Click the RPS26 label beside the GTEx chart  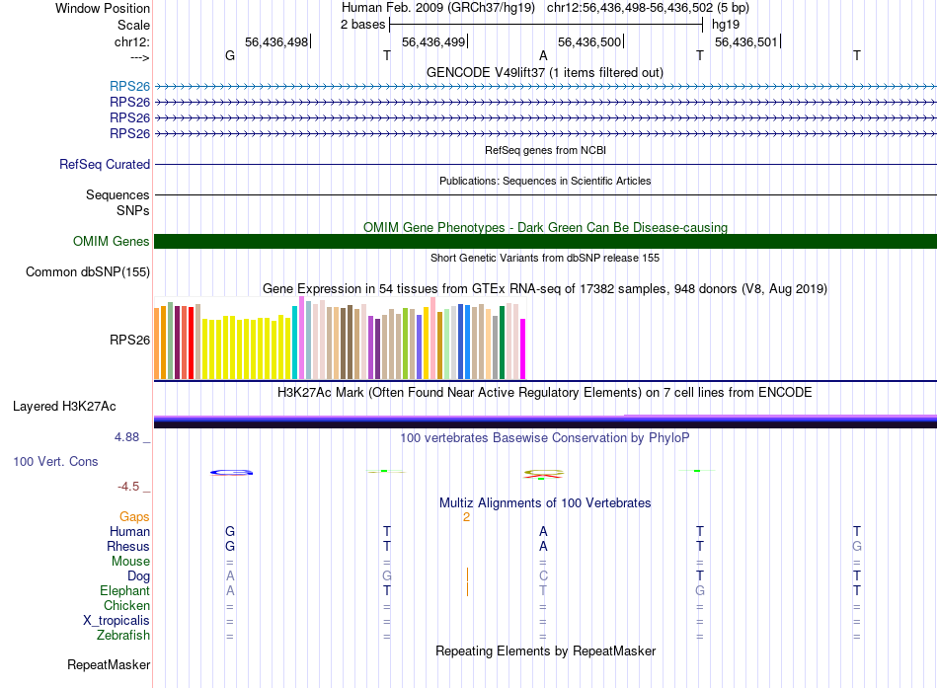(129, 340)
